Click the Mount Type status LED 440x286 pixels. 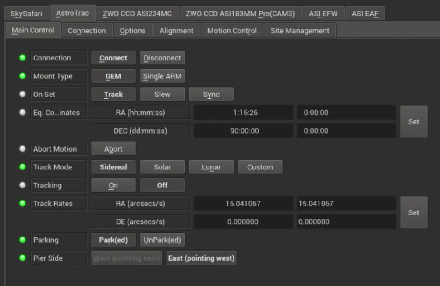click(x=22, y=76)
